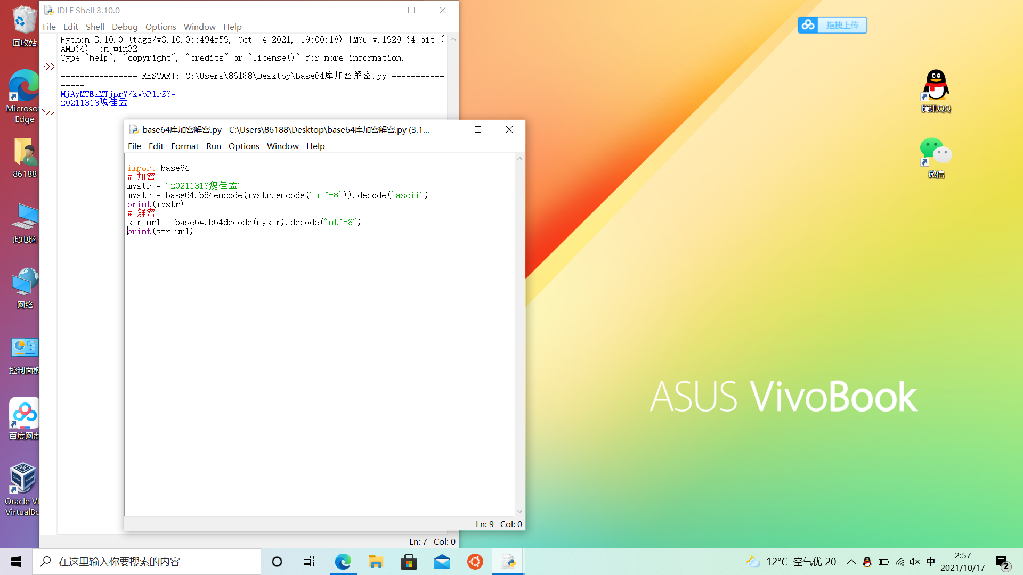Image resolution: width=1023 pixels, height=575 pixels.
Task: Open the Shell menu in IDLE Shell
Action: pyautogui.click(x=95, y=27)
